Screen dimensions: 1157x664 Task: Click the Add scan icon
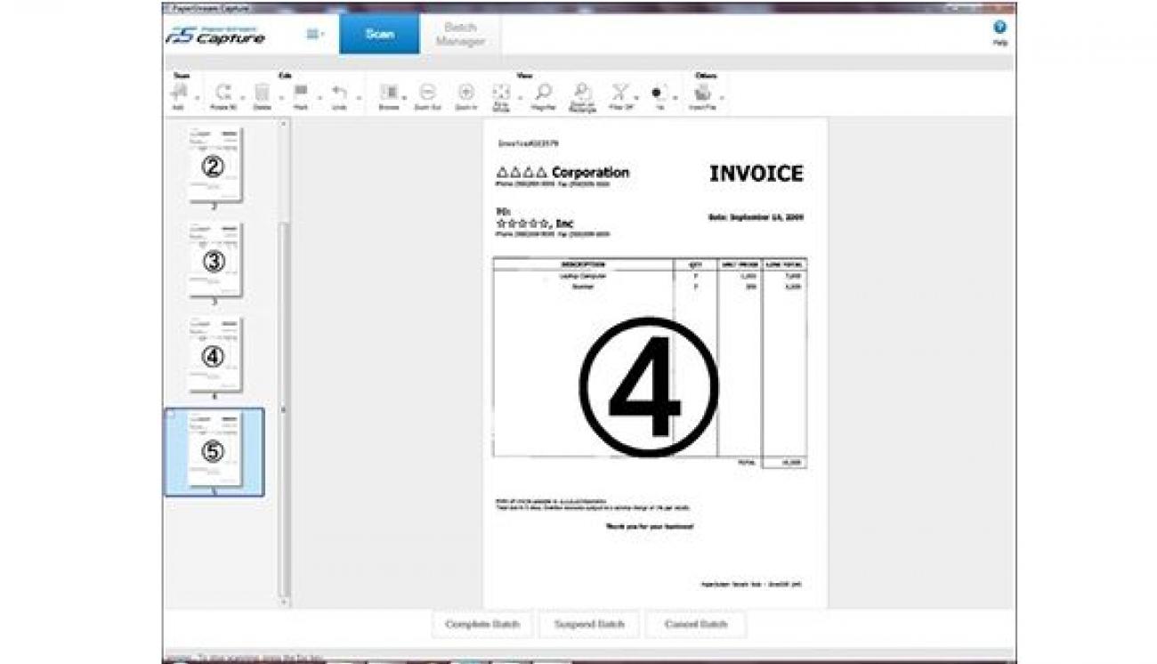[x=178, y=93]
